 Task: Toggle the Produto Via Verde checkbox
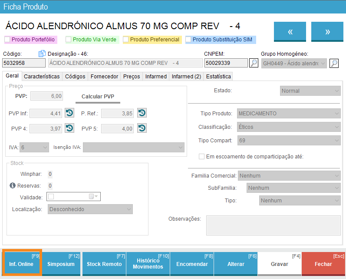(69, 40)
